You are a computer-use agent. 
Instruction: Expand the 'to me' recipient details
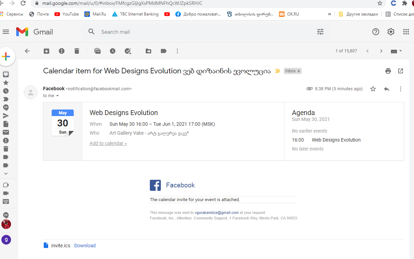(x=58, y=96)
